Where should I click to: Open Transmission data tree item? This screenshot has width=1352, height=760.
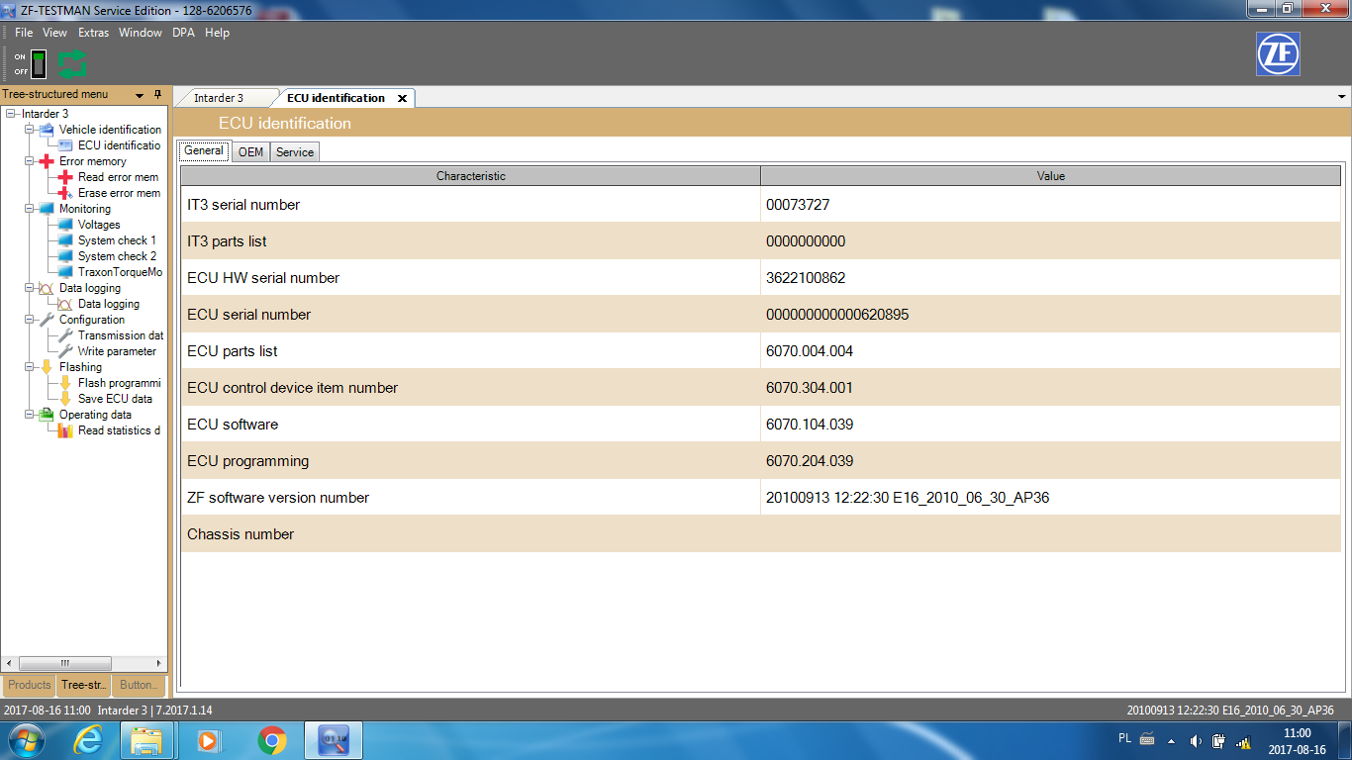(x=121, y=335)
